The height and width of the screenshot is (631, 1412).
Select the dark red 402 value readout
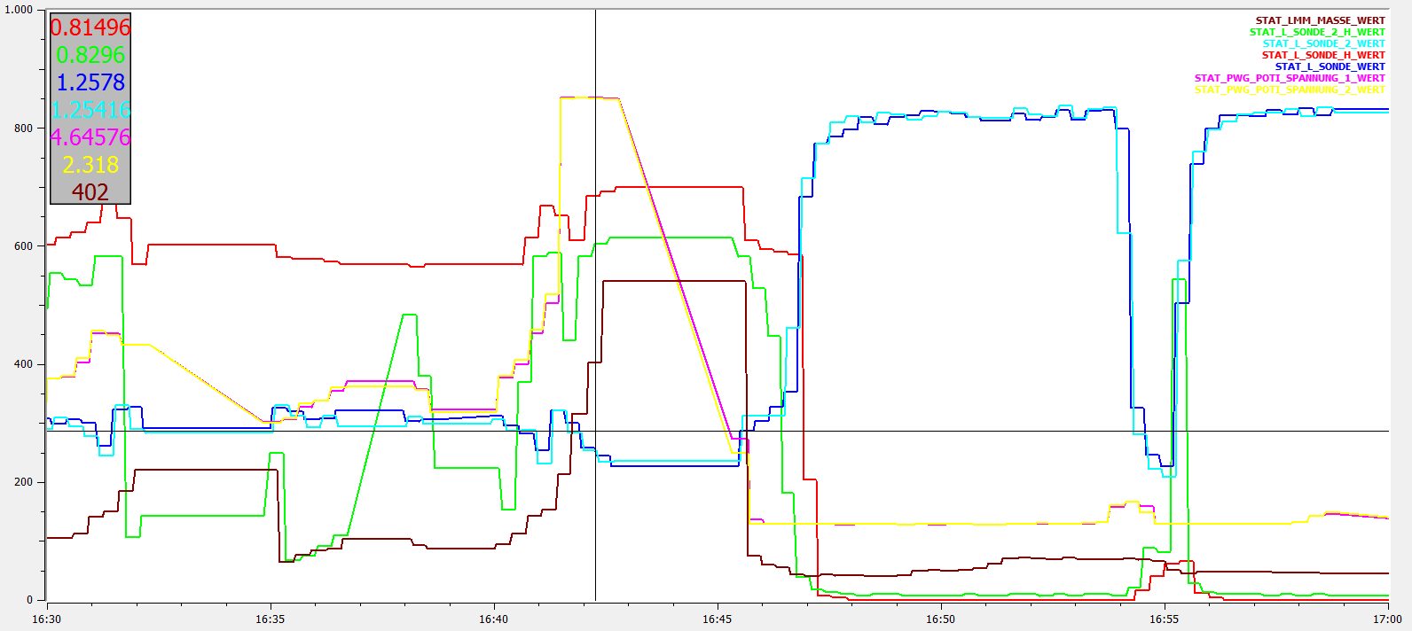90,192
